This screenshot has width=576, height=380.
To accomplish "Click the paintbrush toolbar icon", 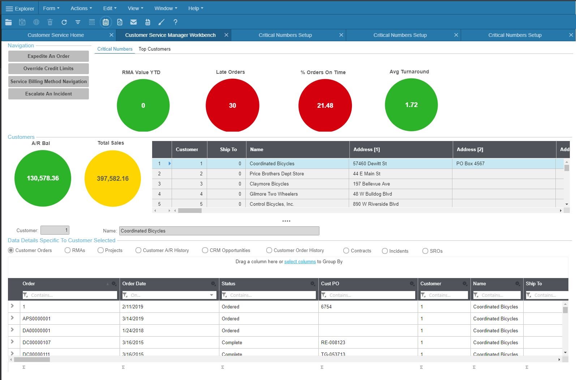I will click(162, 22).
